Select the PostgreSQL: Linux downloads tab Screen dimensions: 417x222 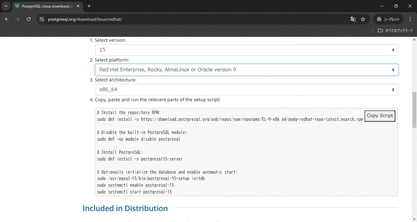47,6
